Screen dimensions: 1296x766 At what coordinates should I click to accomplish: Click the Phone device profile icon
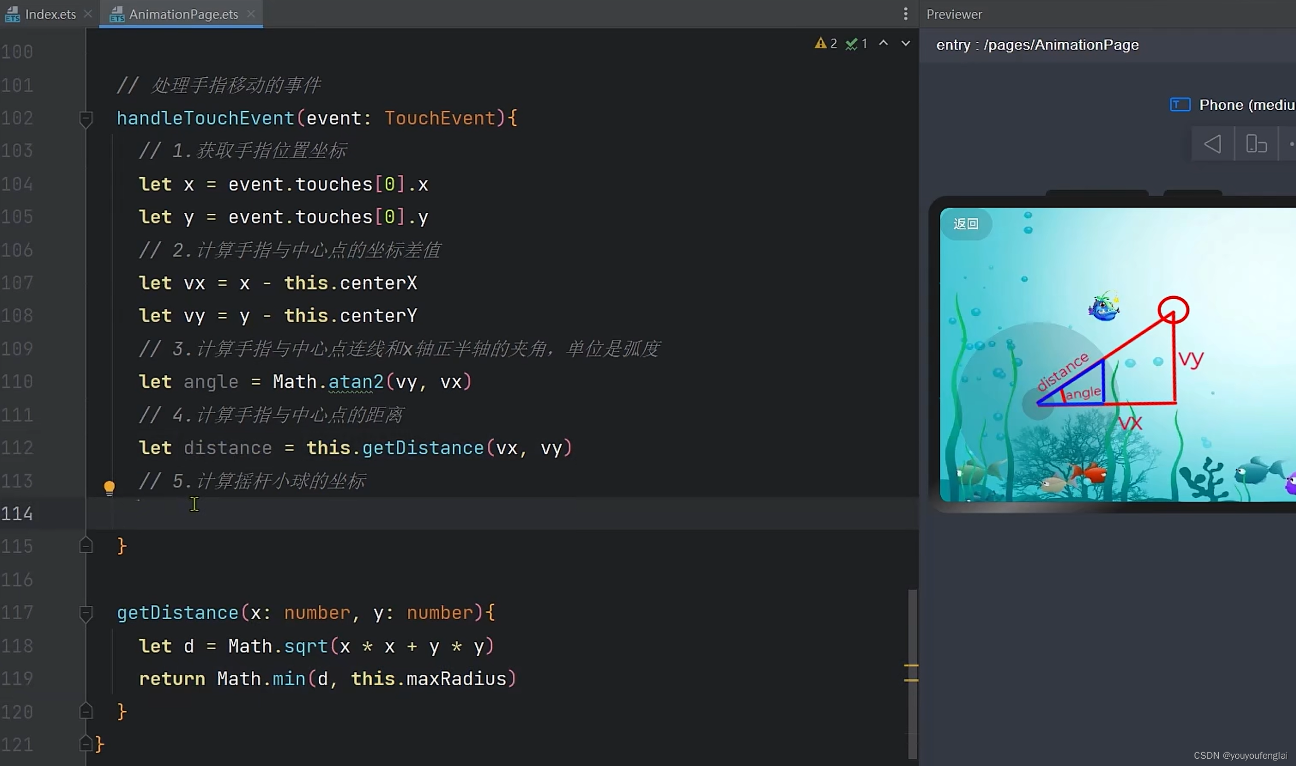pos(1180,105)
